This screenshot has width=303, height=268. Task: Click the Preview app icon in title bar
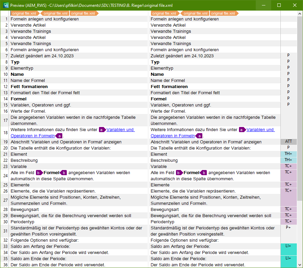click(5, 5)
